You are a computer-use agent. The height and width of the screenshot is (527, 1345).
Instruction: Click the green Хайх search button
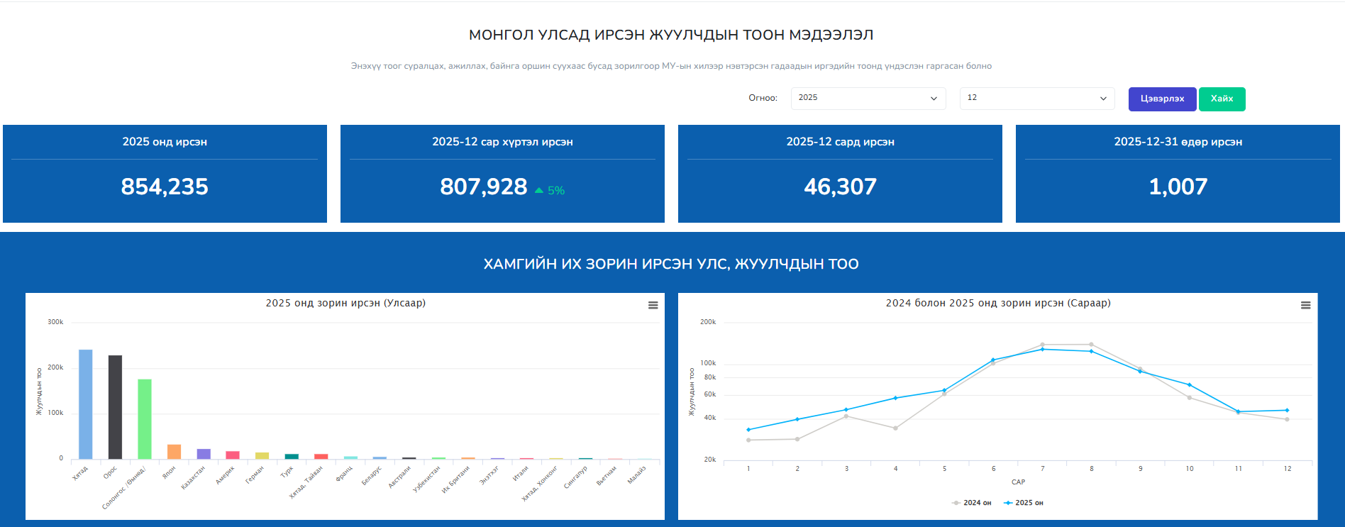(1222, 99)
